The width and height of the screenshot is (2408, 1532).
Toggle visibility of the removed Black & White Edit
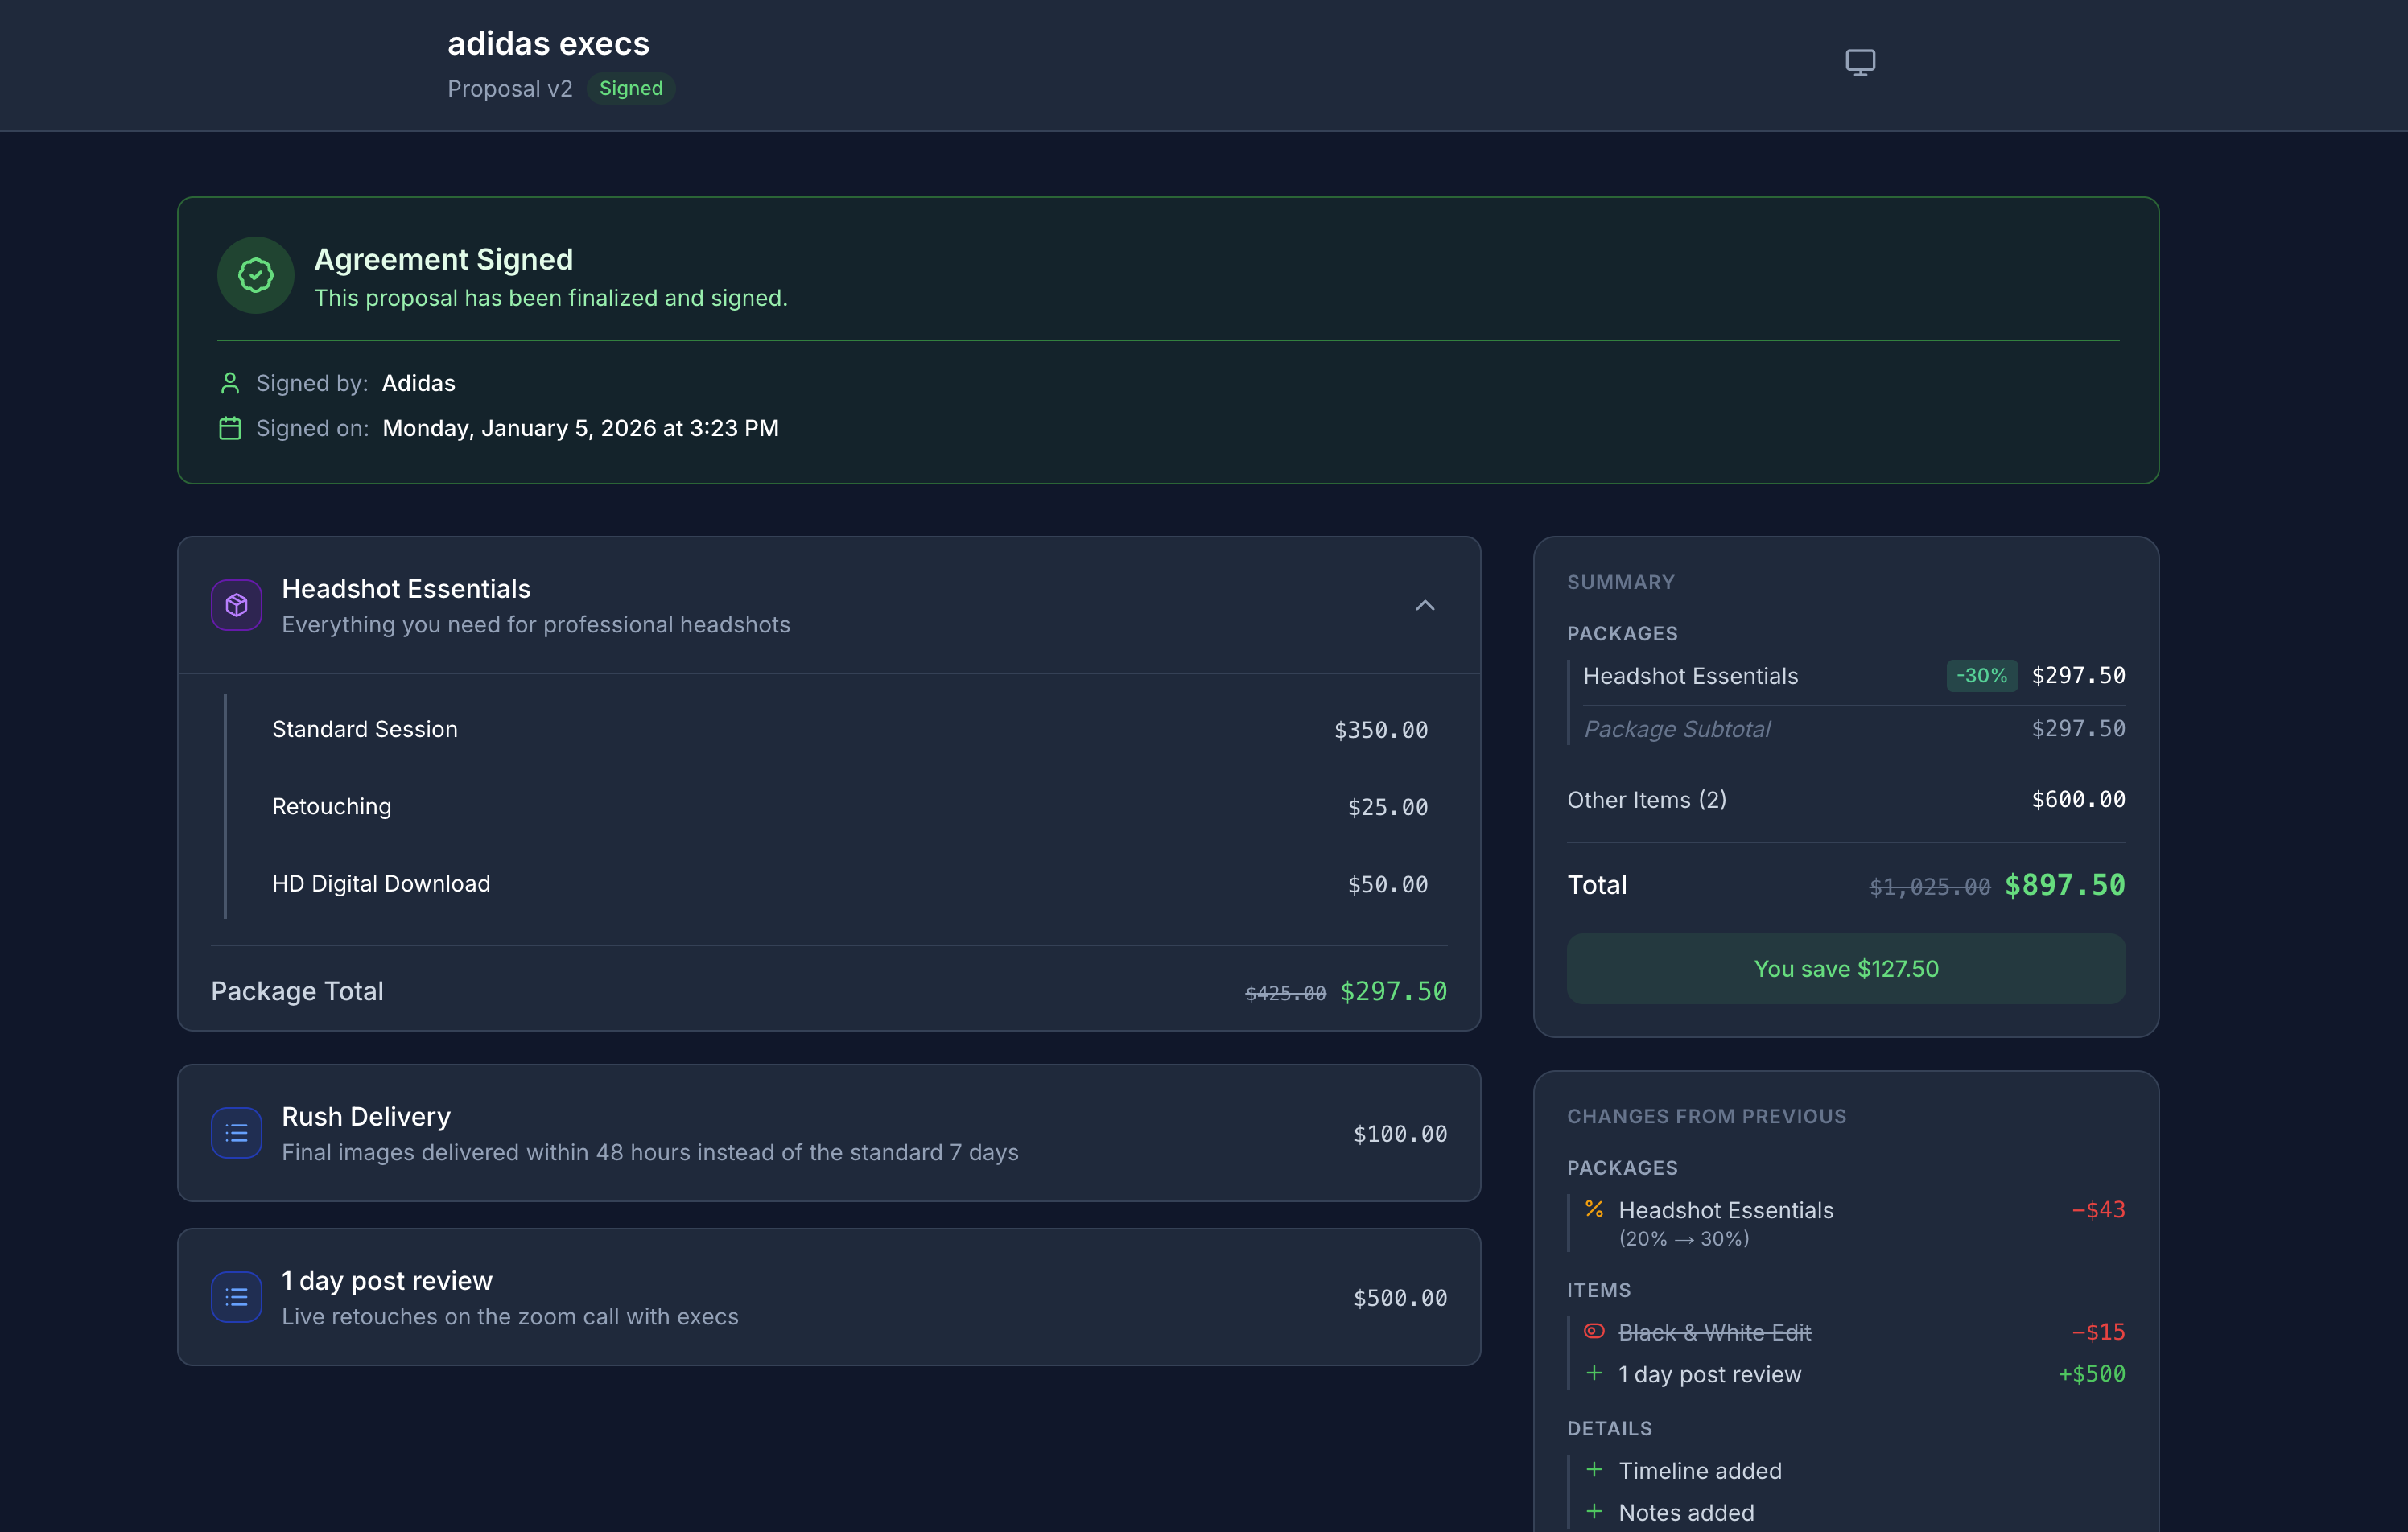pyautogui.click(x=1596, y=1331)
